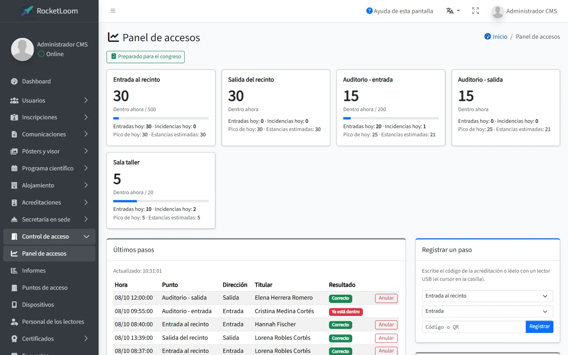Open Puntos de acceso menu item

[x=49, y=288]
